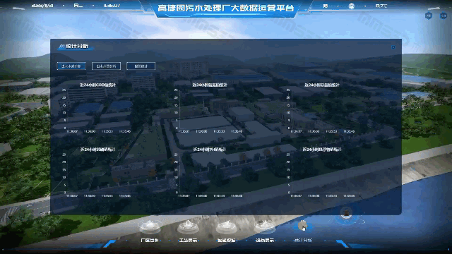Select the 设备展示 menu label

(x=265, y=240)
